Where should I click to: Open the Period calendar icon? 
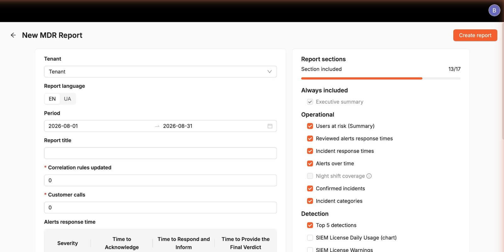pos(270,126)
